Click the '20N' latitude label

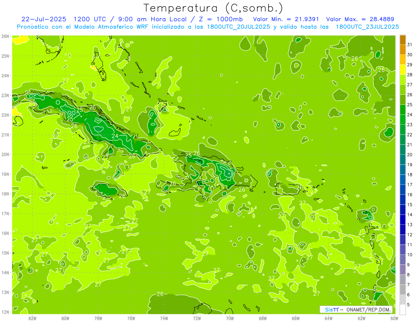tap(5, 154)
